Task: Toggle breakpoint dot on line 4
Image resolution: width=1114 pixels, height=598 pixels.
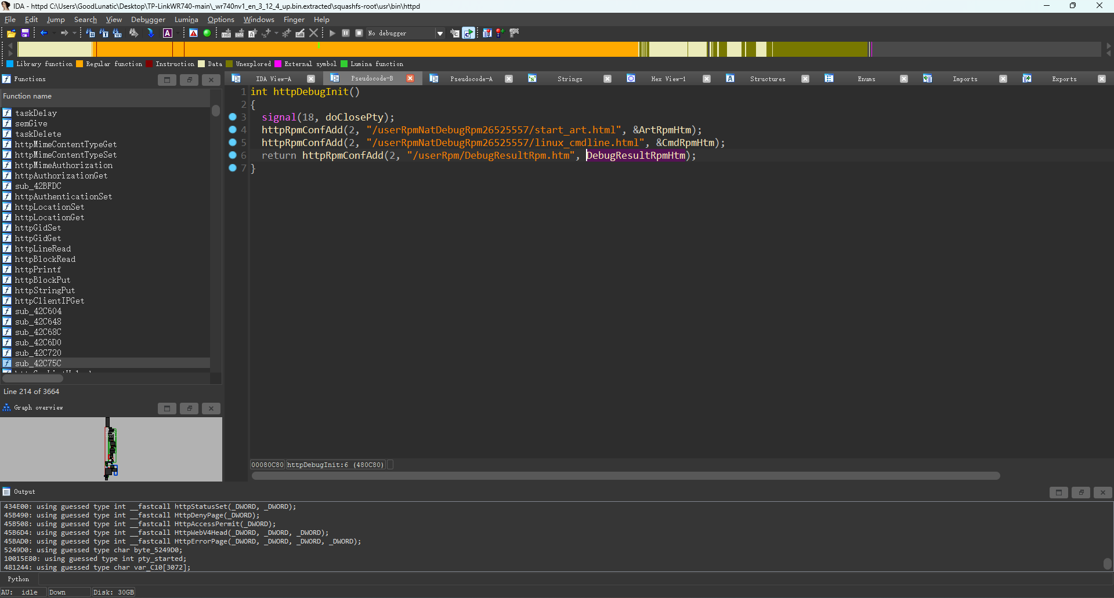Action: pyautogui.click(x=233, y=130)
